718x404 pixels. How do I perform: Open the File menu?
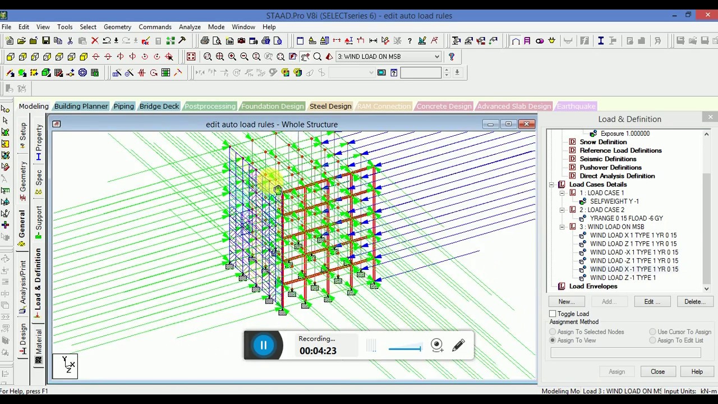[x=6, y=27]
